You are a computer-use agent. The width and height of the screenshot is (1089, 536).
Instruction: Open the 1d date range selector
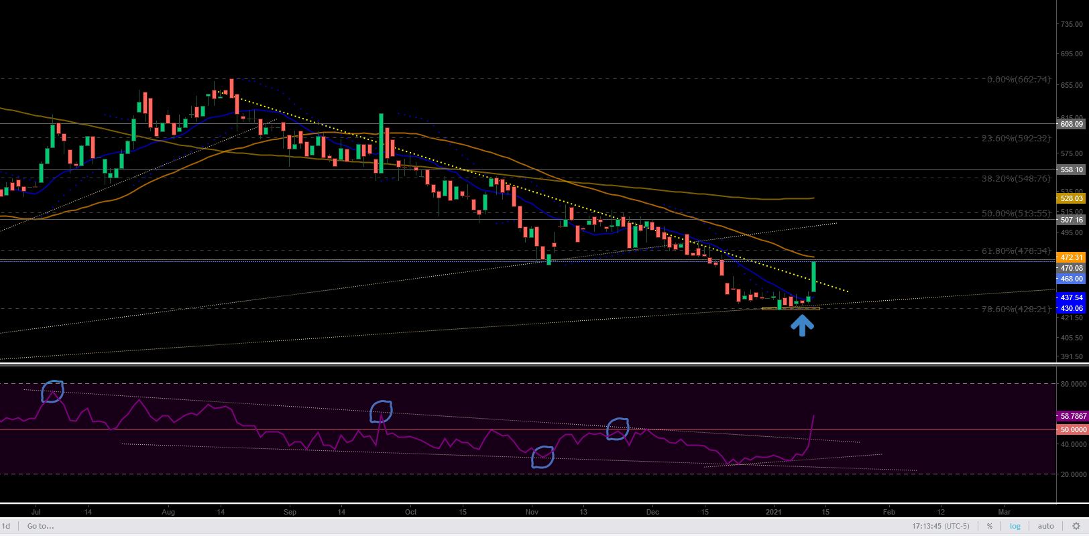pyautogui.click(x=6, y=526)
